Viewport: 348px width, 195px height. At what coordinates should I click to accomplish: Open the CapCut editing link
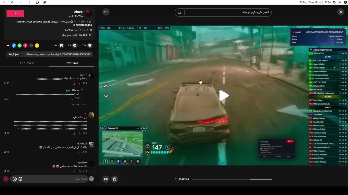(77, 35)
